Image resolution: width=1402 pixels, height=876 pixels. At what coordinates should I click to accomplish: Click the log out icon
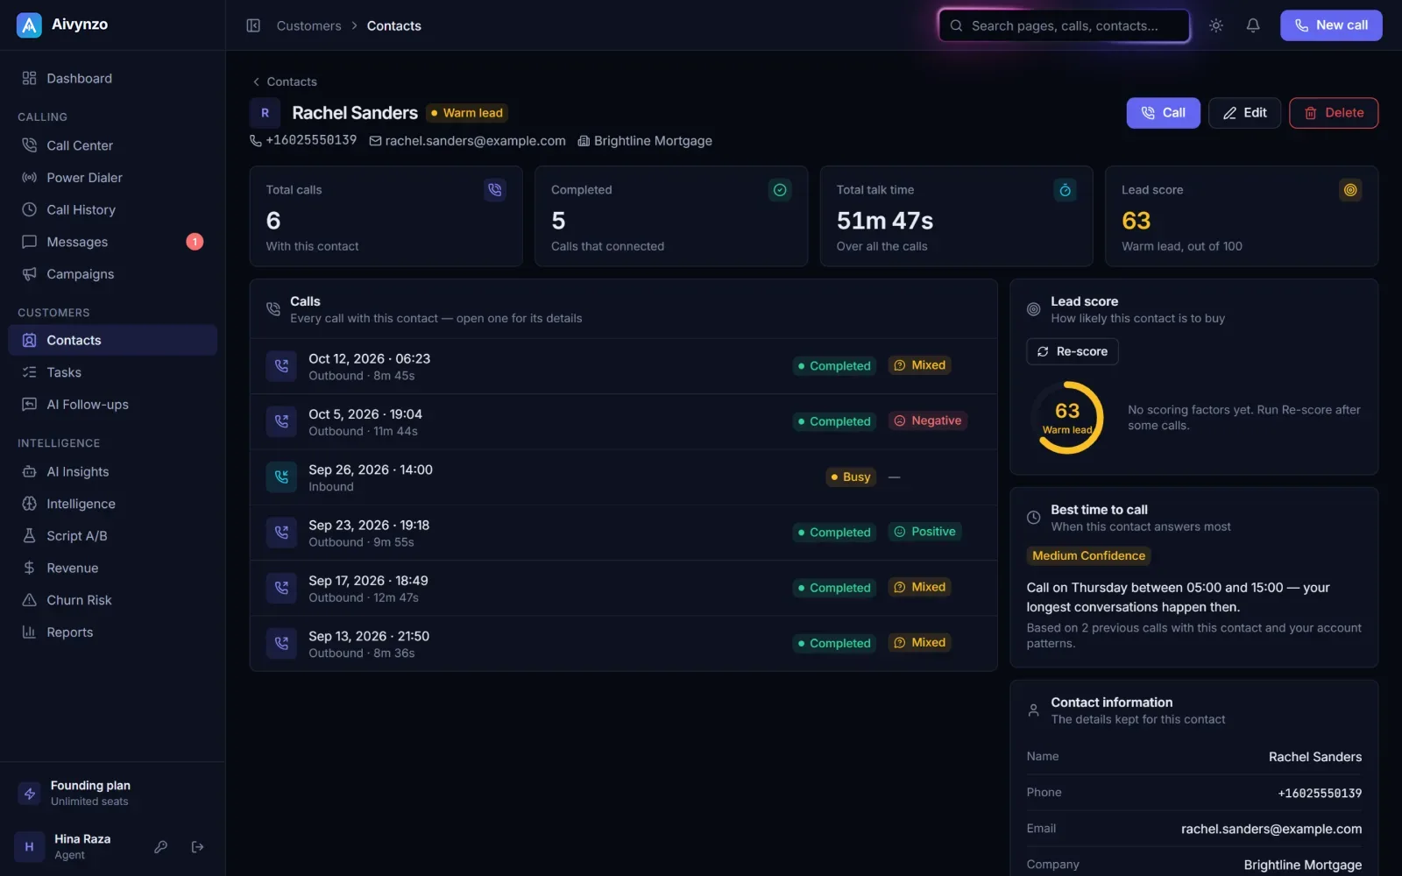pyautogui.click(x=197, y=847)
